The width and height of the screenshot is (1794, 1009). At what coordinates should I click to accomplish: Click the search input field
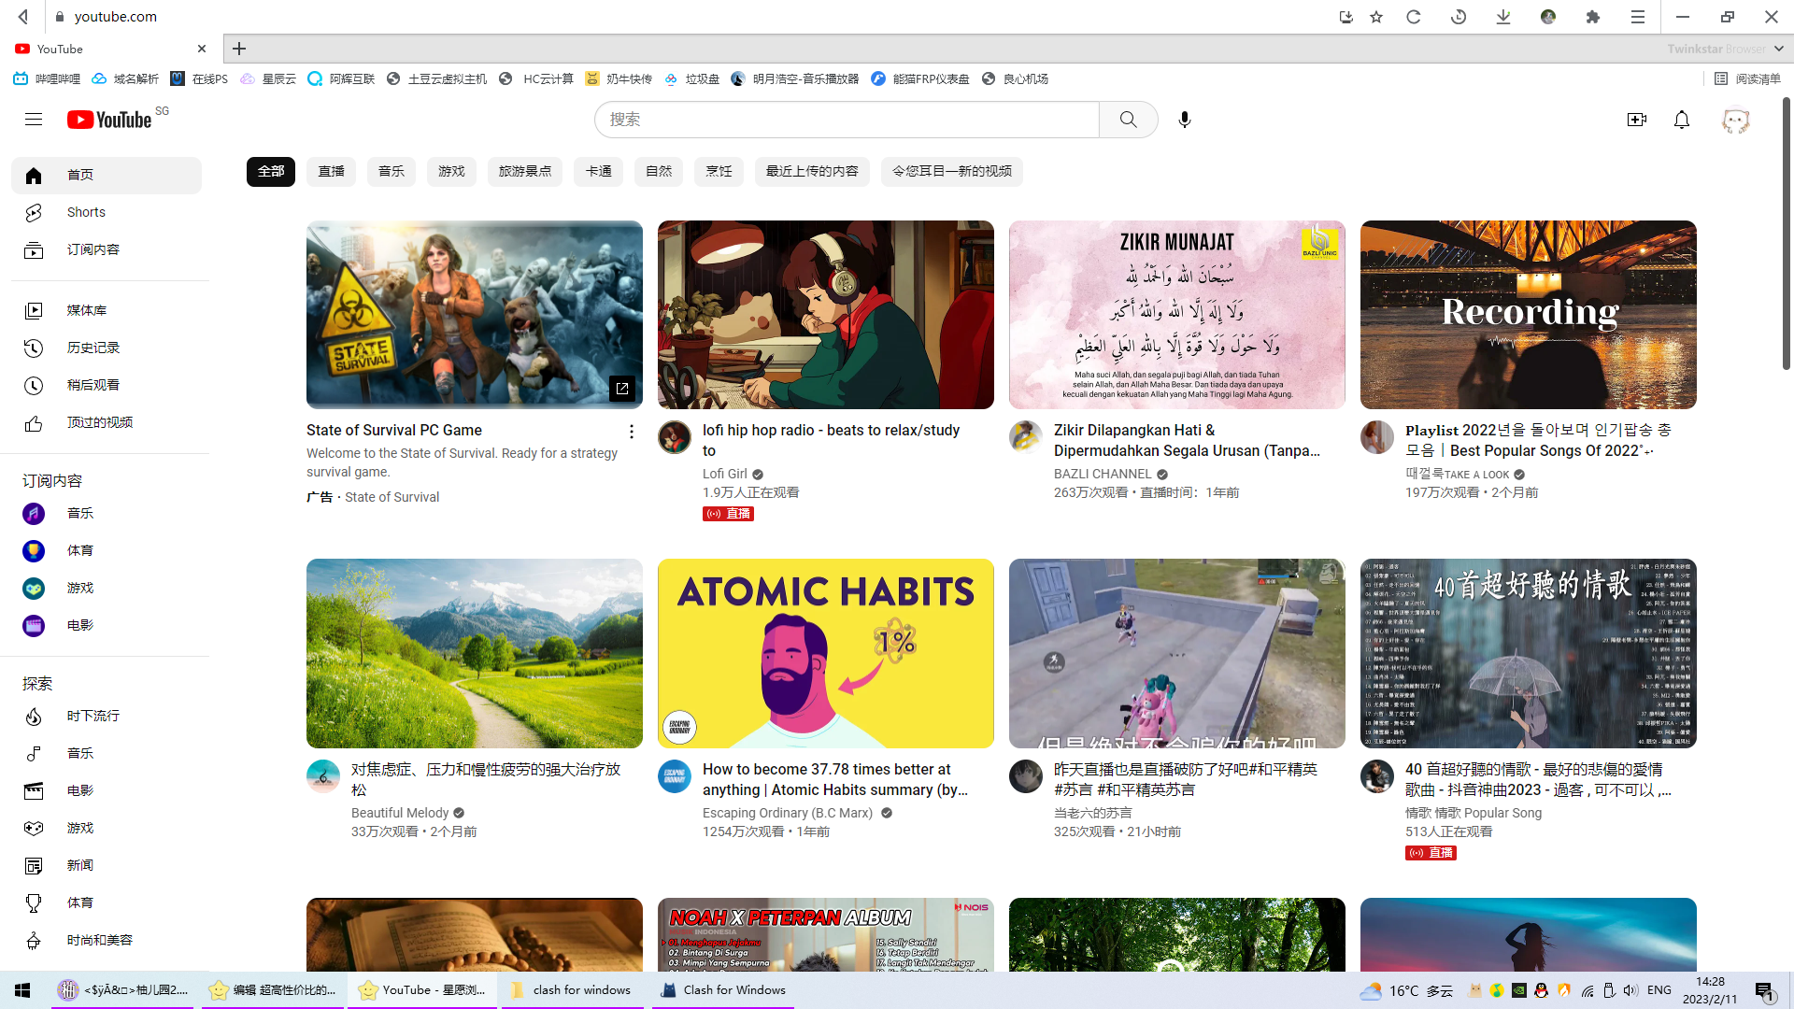point(847,120)
